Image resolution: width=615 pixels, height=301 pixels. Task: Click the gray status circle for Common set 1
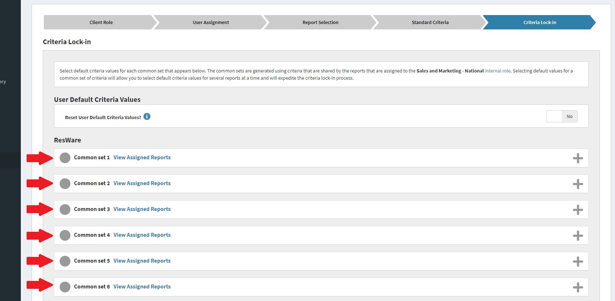[x=65, y=158]
